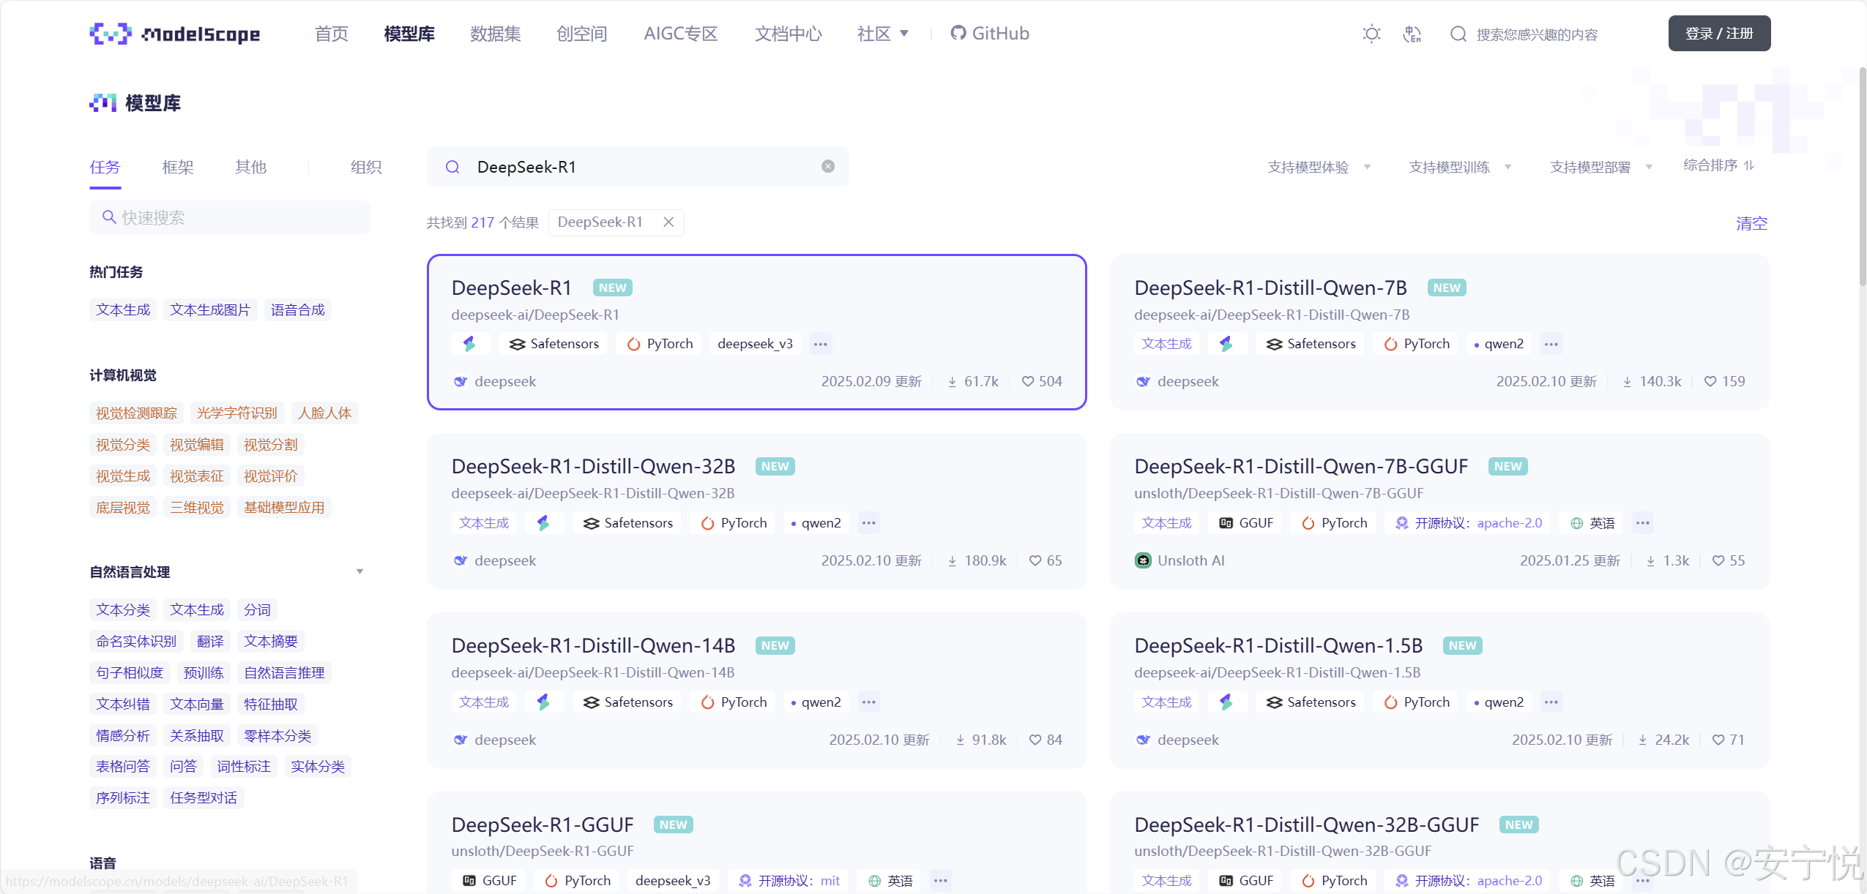Remove the DeepSeek-R1 filter chip
Screen dimensions: 1867x894
pos(668,222)
